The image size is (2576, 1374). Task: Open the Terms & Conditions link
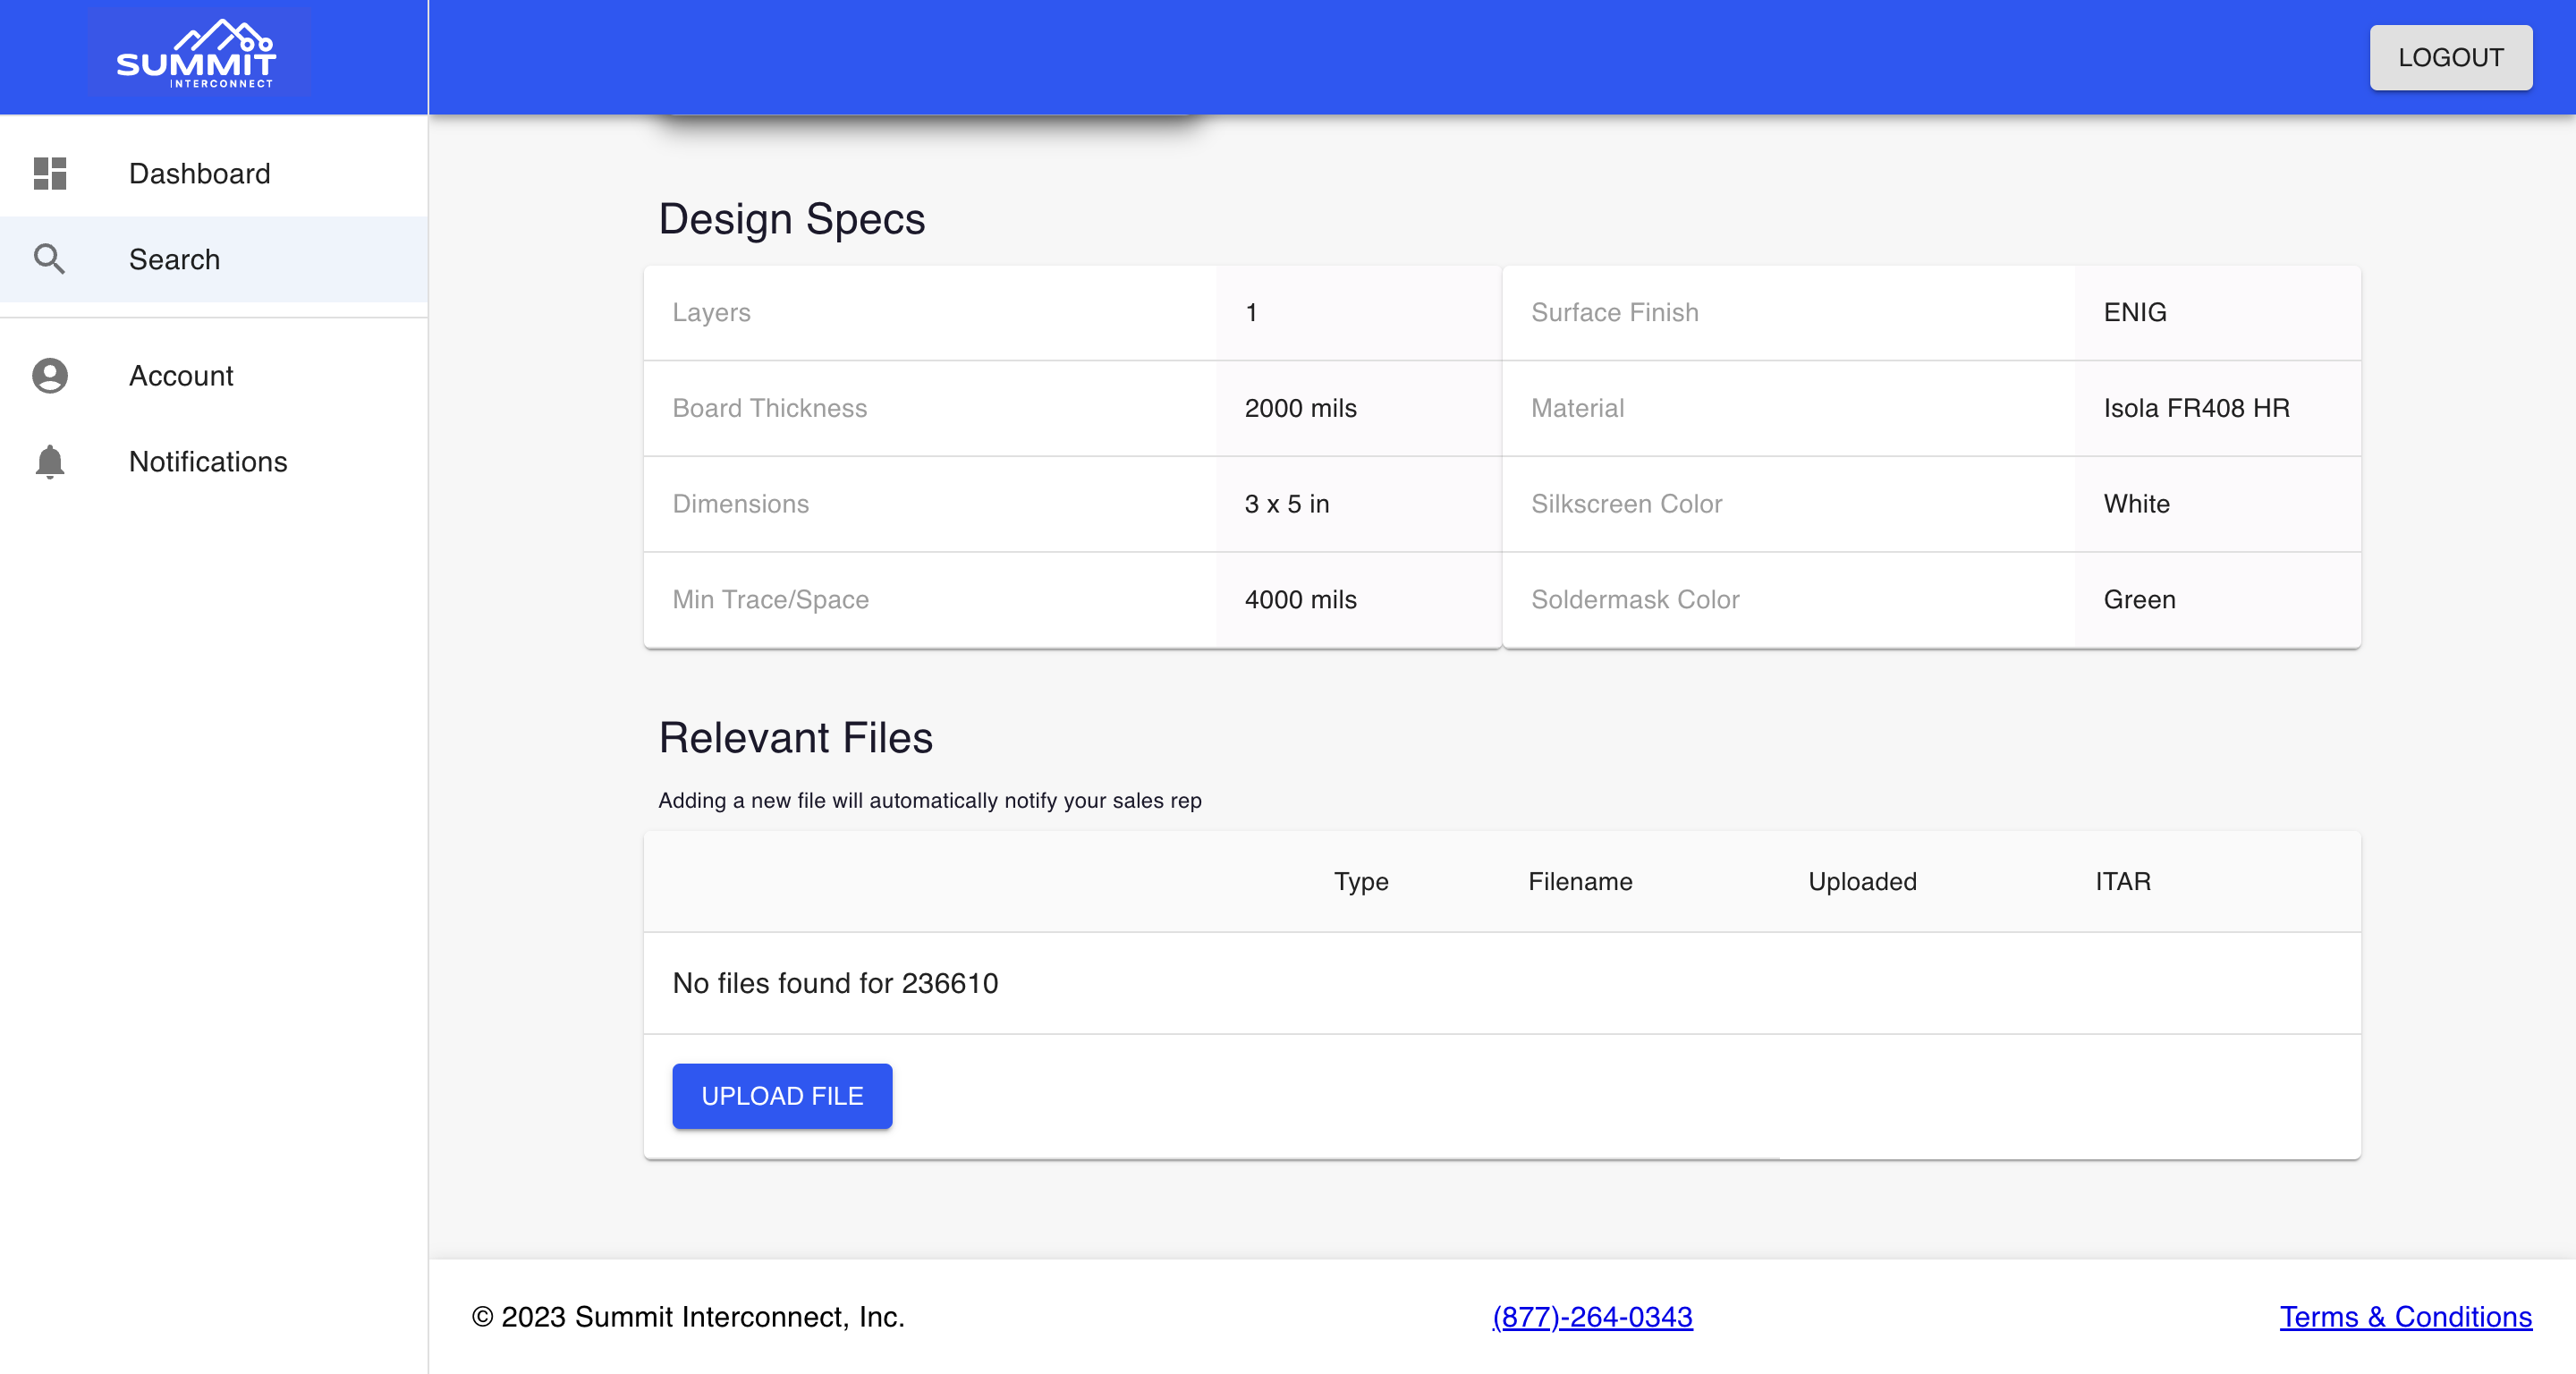(2405, 1316)
